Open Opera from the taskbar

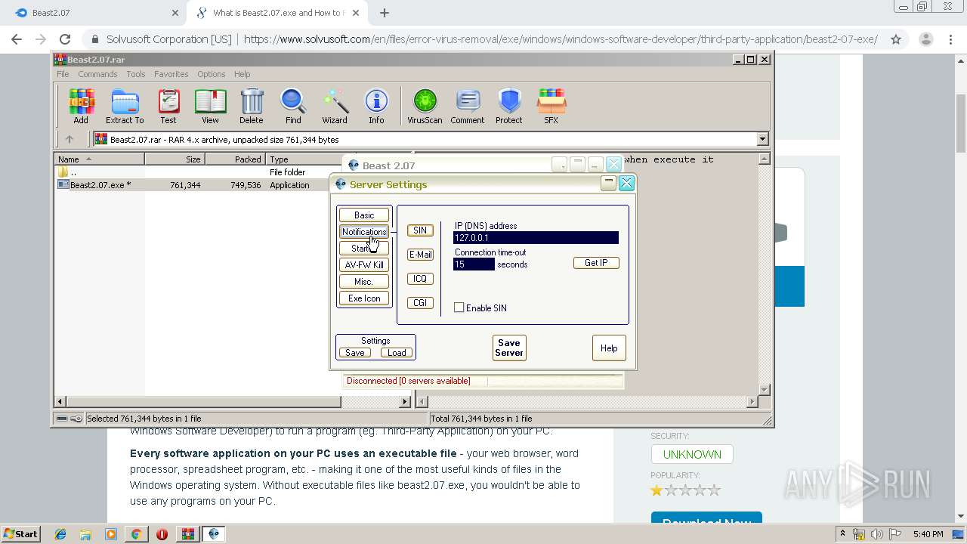162,534
